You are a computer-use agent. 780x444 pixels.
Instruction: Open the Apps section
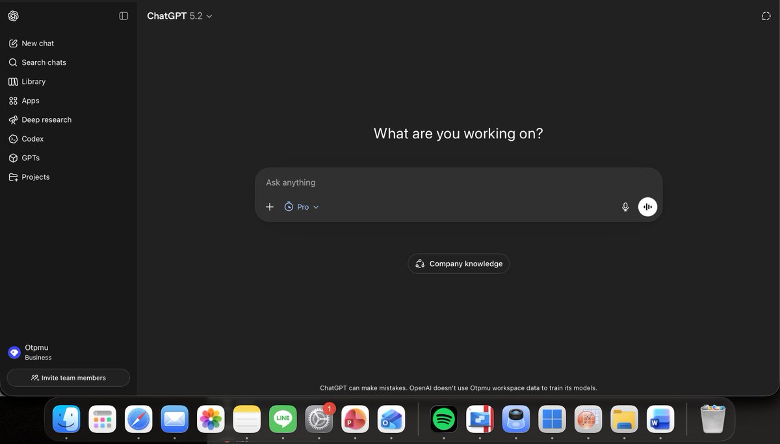click(x=68, y=101)
